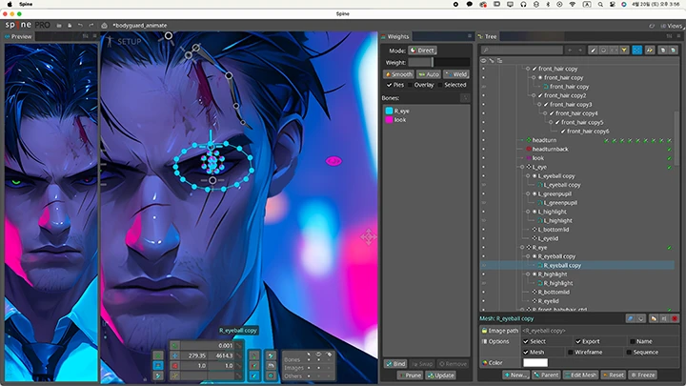Click the Edit Mesh button
Viewport: 686px width, 386px height.
(x=580, y=376)
